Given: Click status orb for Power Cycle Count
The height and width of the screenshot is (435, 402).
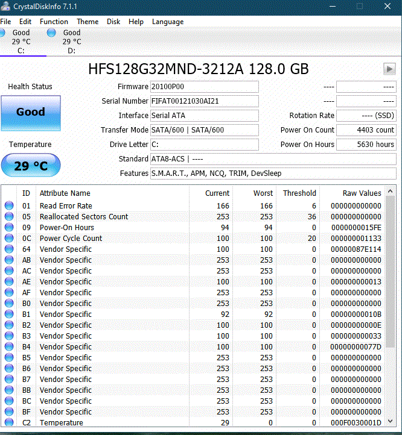Looking at the screenshot, I should [9, 238].
